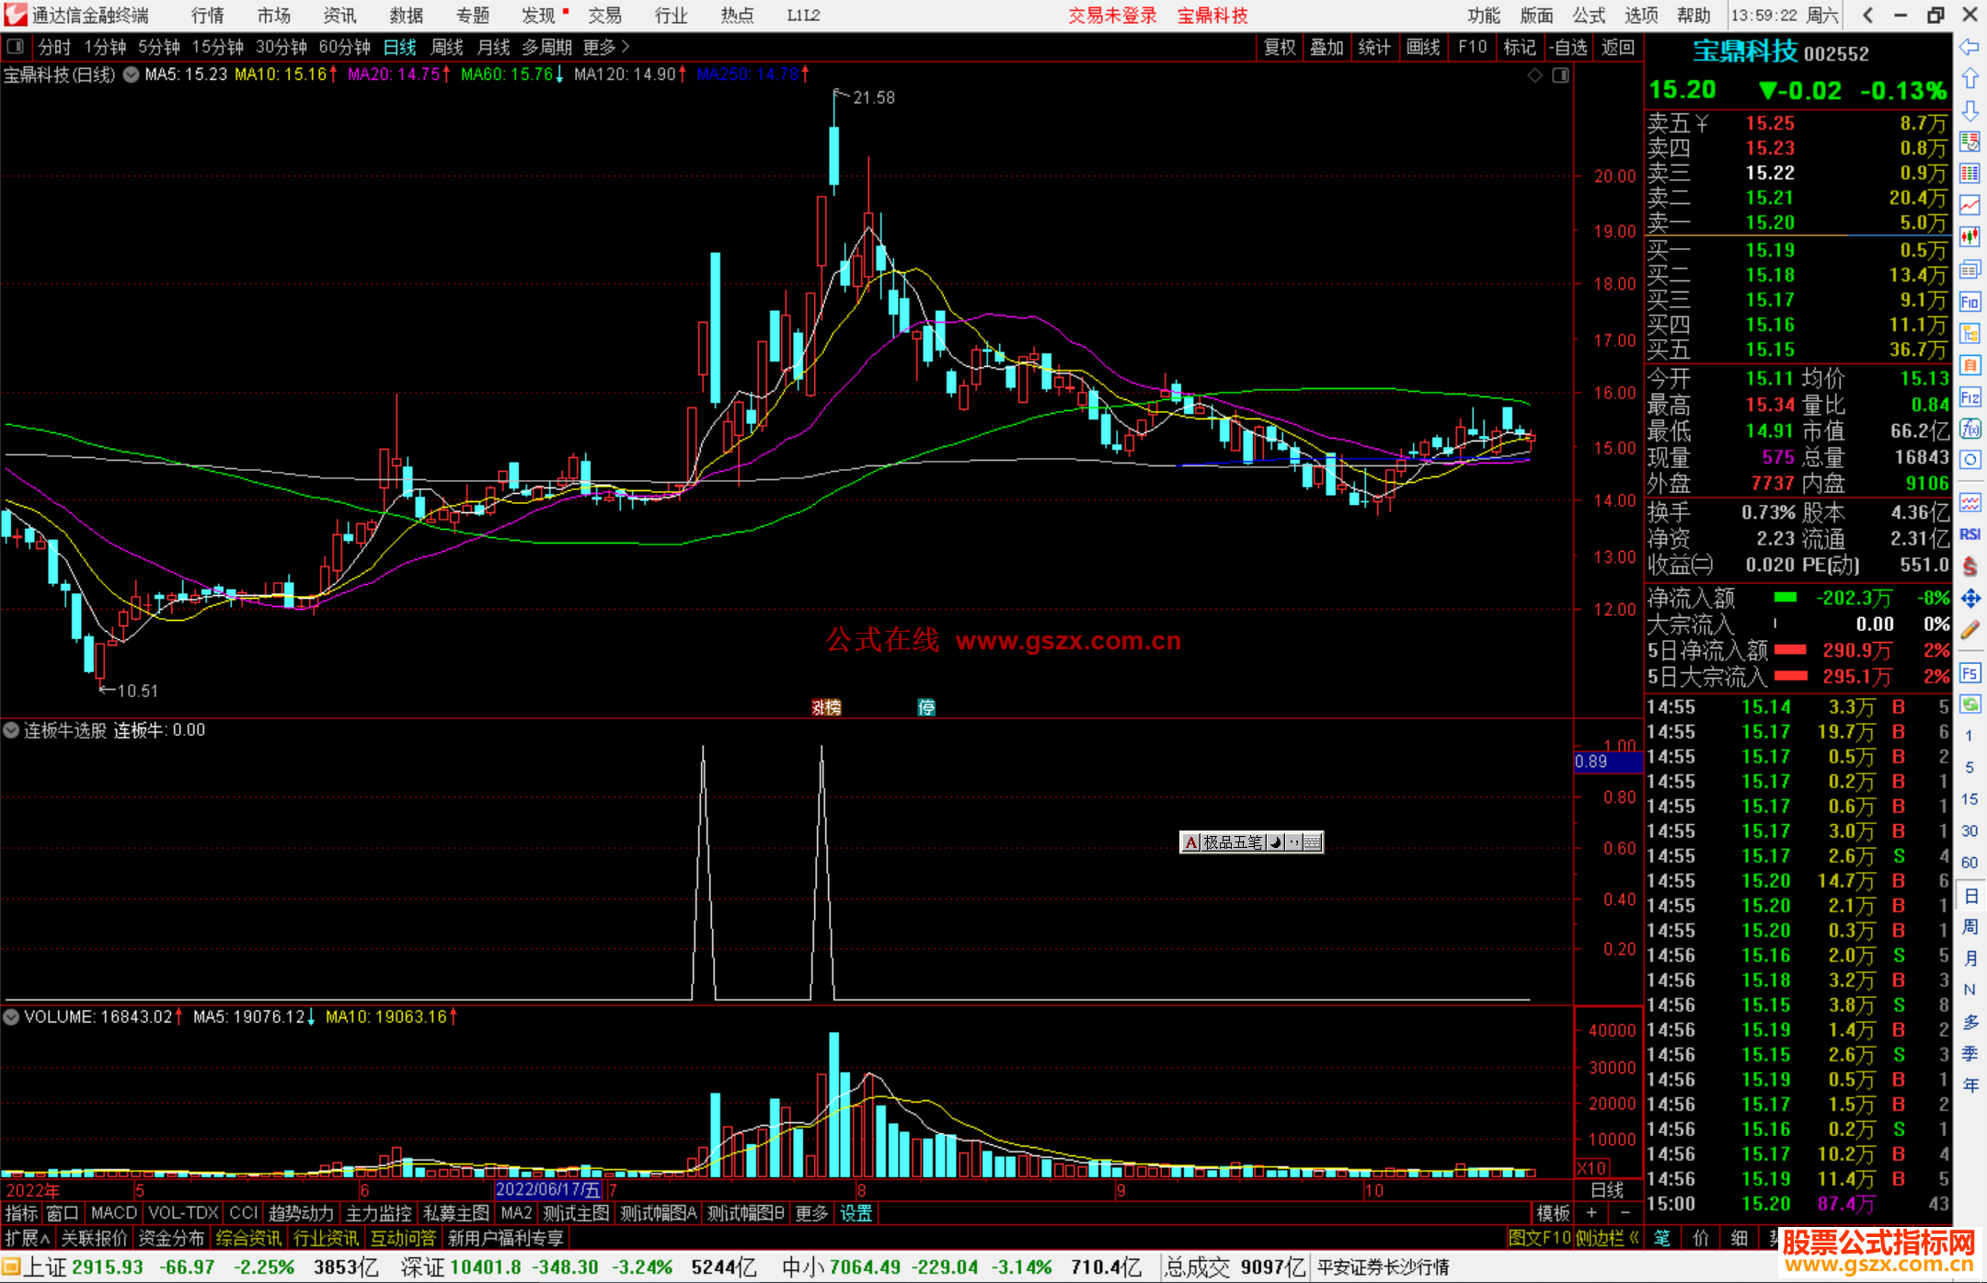Toggle the VOLUME panel indicator circle
Image resolution: width=1987 pixels, height=1283 pixels.
(12, 1017)
